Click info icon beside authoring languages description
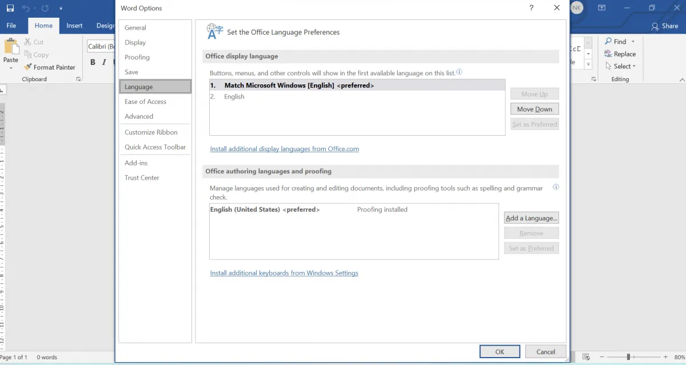Image resolution: width=686 pixels, height=365 pixels. point(556,187)
